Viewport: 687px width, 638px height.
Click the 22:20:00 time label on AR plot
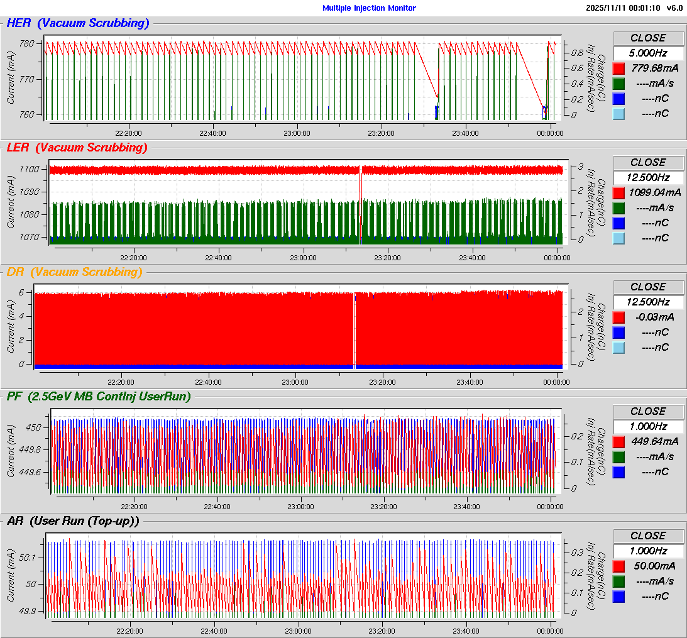129,631
